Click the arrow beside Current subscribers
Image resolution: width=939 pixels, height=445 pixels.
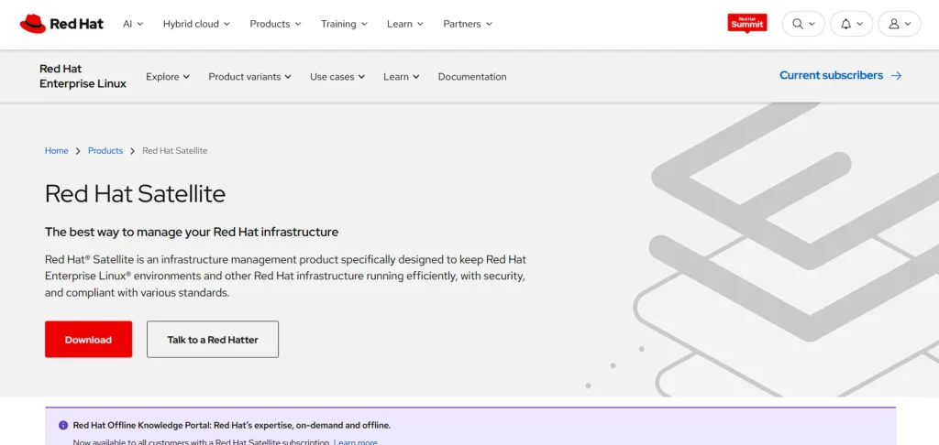pyautogui.click(x=896, y=76)
